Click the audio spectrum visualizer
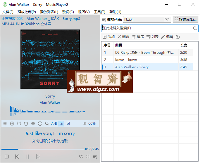The height and width of the screenshot is (163, 200). (x=47, y=111)
